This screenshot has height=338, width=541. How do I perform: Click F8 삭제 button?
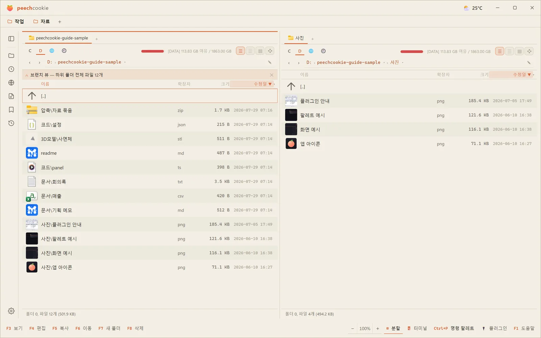135,328
